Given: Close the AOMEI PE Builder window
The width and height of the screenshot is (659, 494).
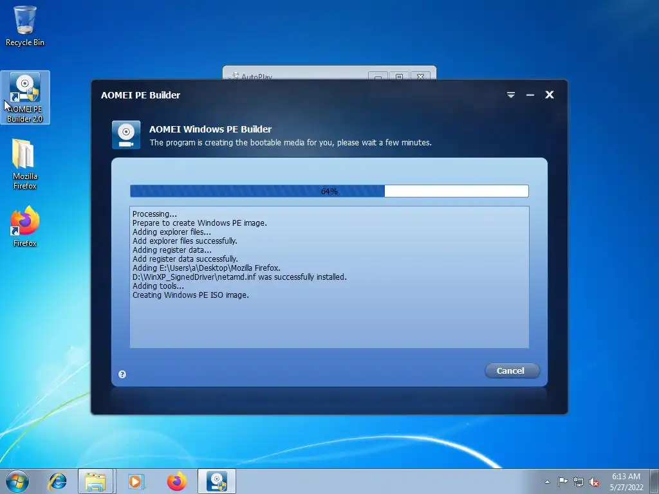Looking at the screenshot, I should (x=550, y=95).
